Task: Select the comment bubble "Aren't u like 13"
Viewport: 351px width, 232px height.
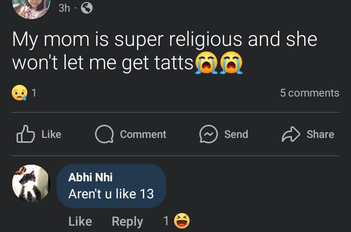Action: [x=111, y=186]
